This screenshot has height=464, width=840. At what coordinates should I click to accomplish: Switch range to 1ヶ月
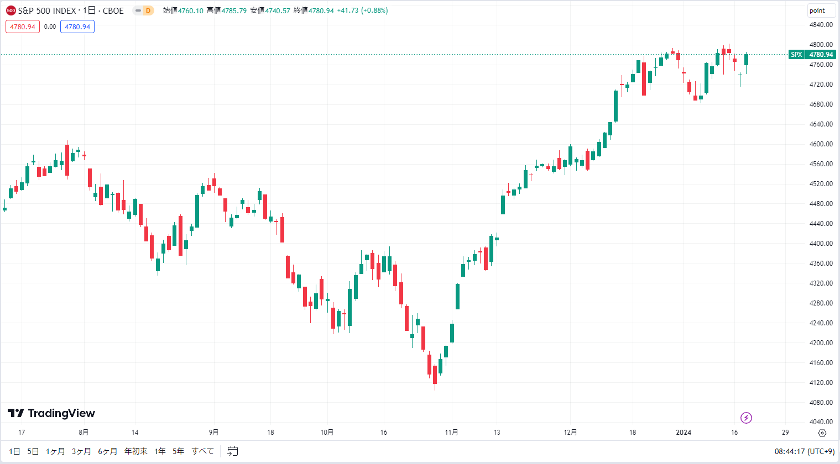click(55, 451)
